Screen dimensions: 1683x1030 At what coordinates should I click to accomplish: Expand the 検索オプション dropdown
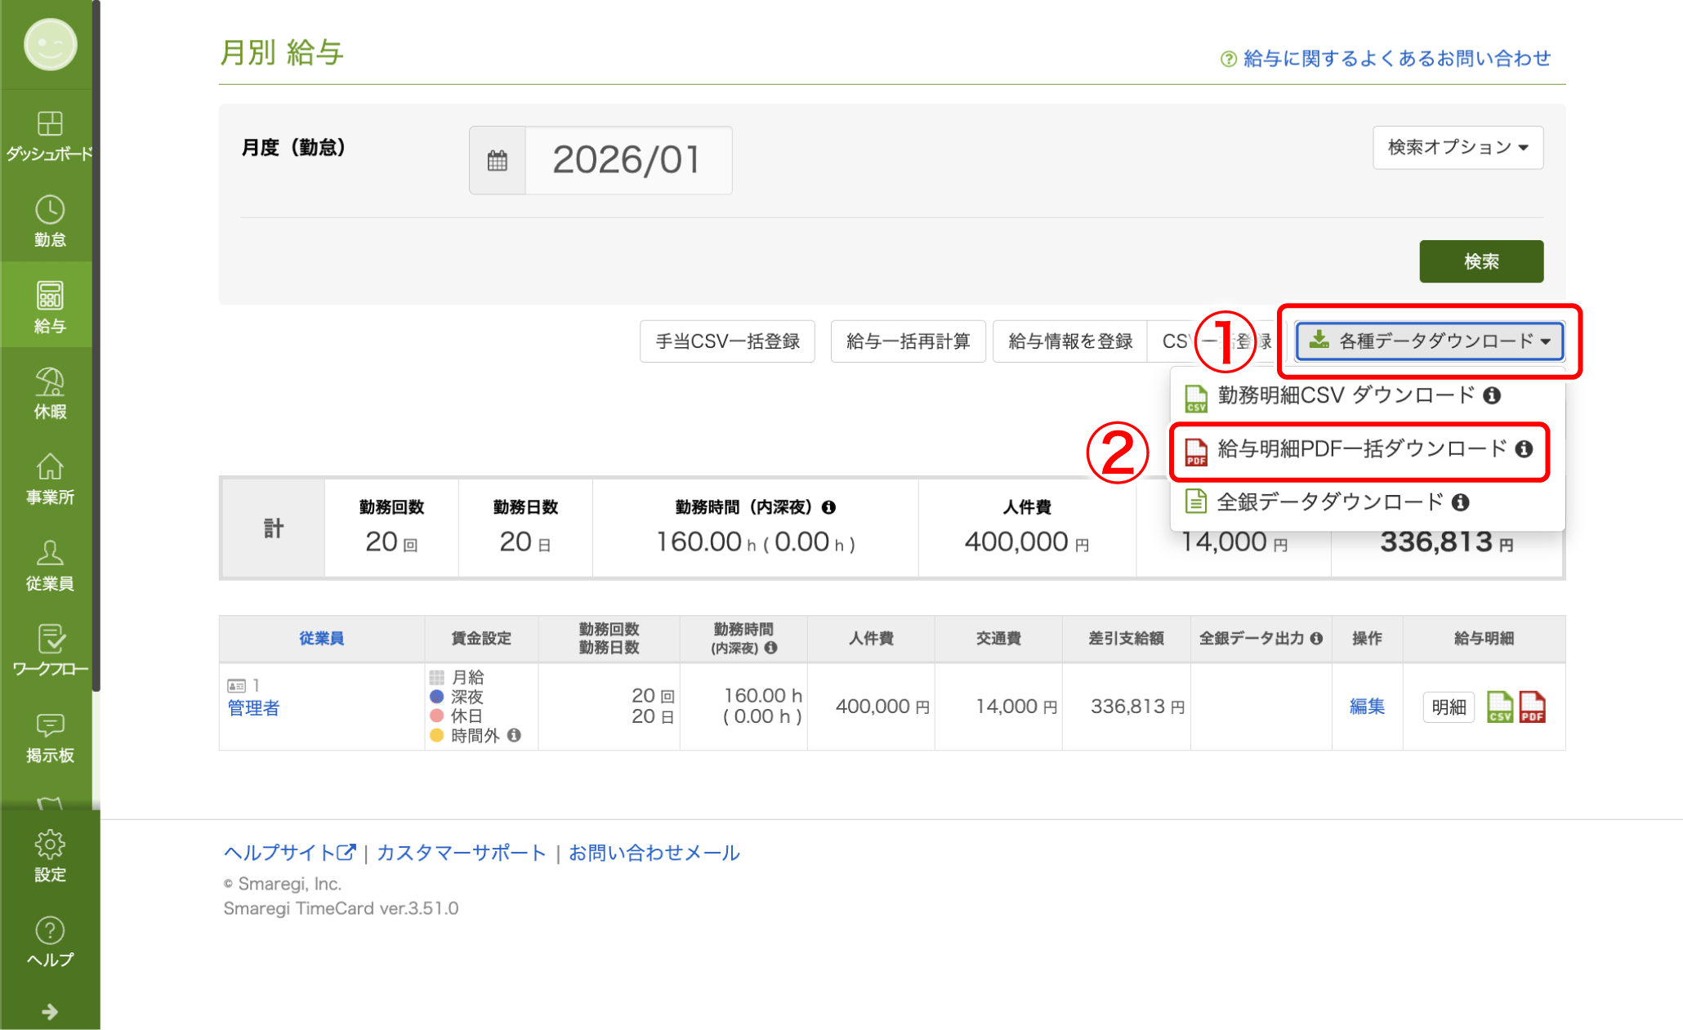1458,147
